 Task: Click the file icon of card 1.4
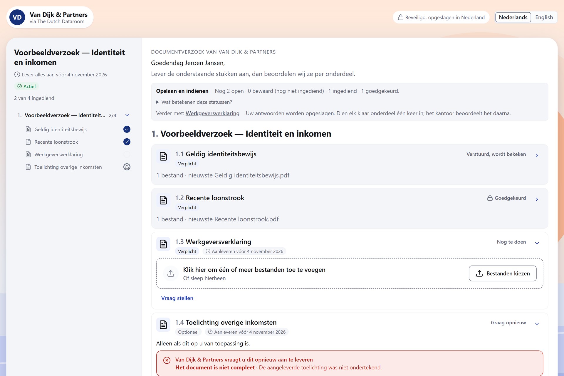[163, 325]
